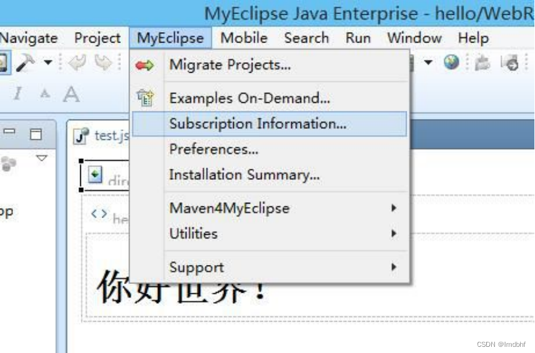Select Examples On-Demand entry

tap(270, 98)
